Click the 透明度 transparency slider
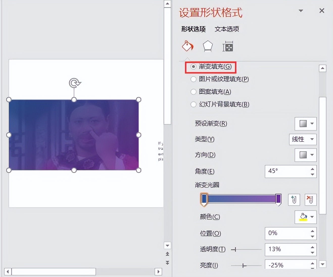 (246, 250)
